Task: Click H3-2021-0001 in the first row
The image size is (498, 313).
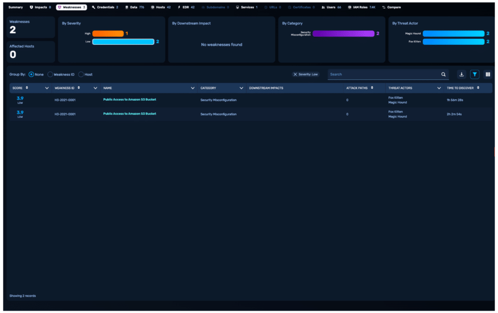Action: [x=65, y=100]
